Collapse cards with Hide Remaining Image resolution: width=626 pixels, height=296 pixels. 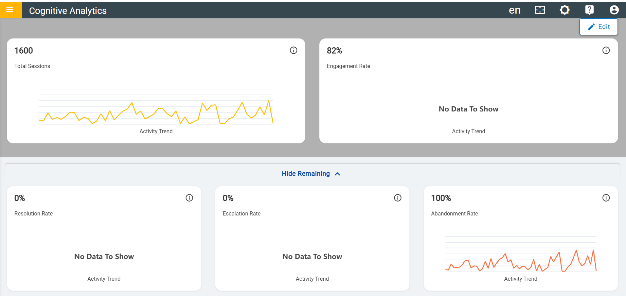(306, 174)
